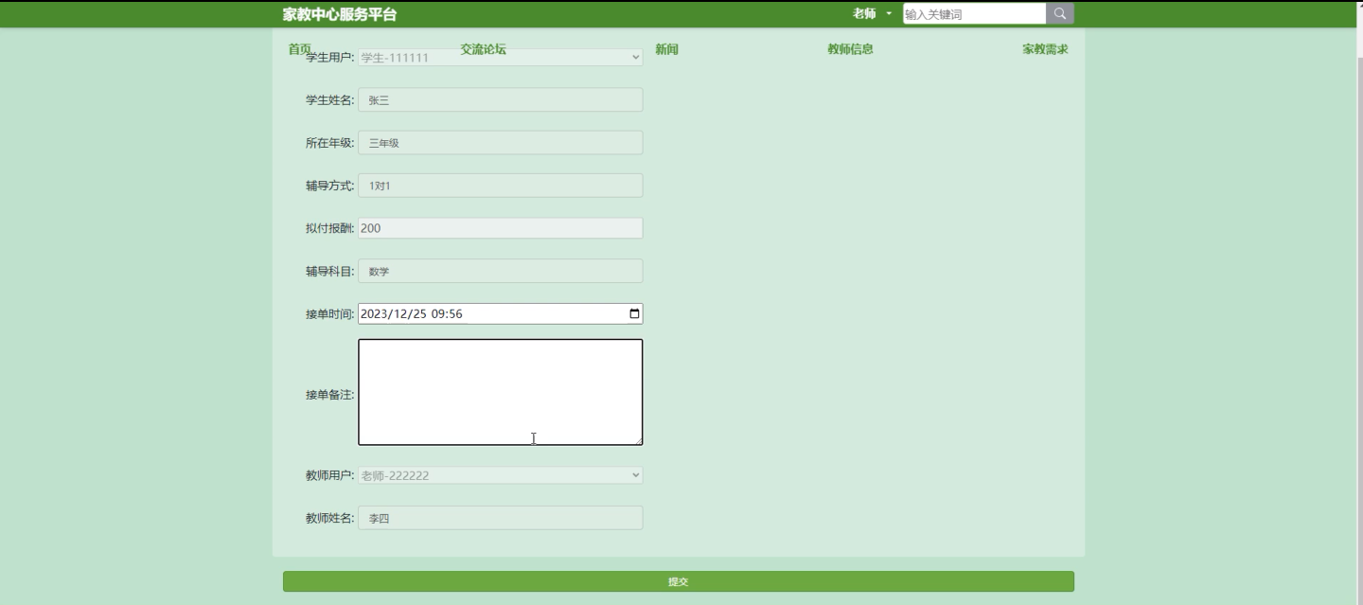The width and height of the screenshot is (1363, 605).
Task: Click the 学生姓名 field showing 张三
Action: 500,99
